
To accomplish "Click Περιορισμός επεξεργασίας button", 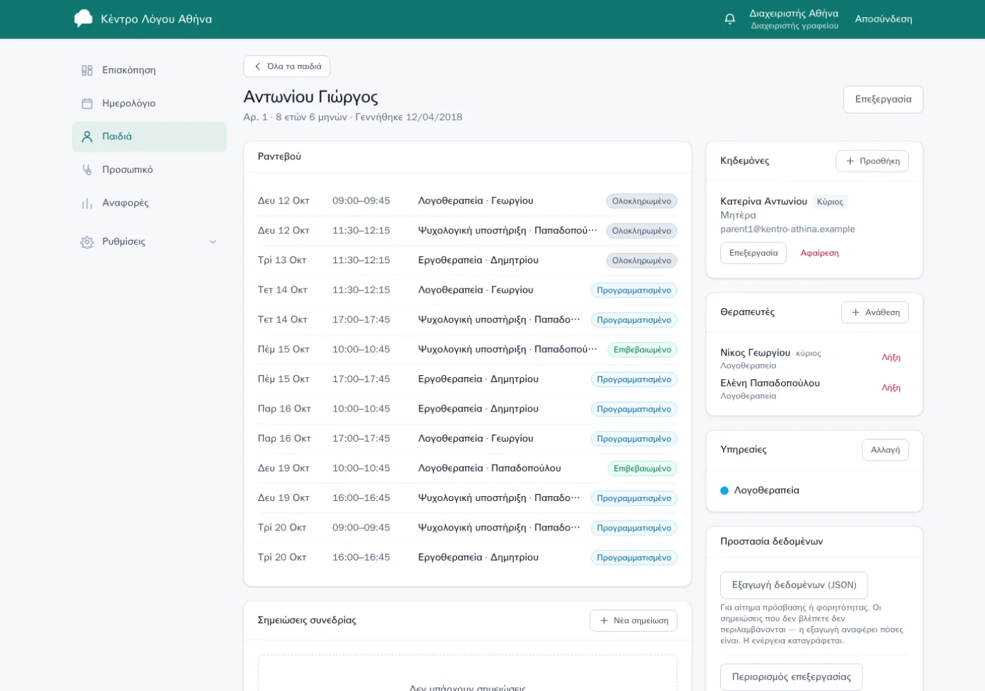I will tap(791, 677).
